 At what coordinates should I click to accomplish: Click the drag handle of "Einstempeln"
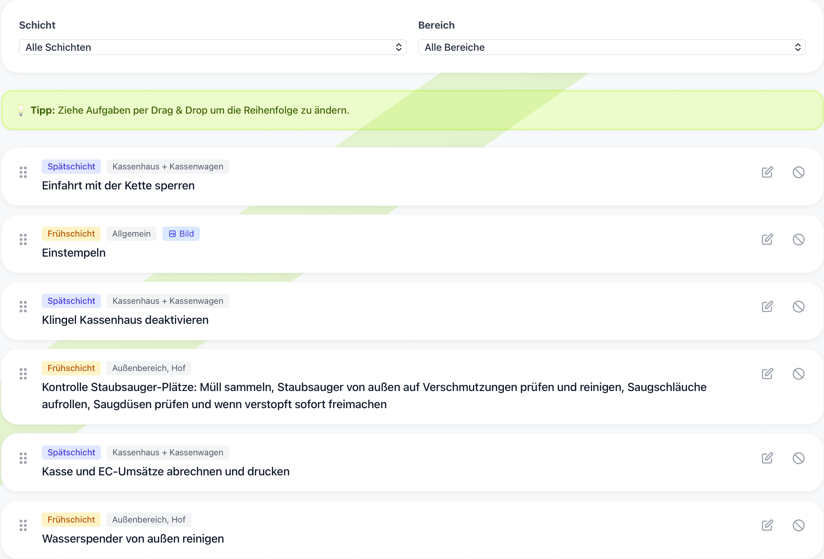(x=23, y=239)
